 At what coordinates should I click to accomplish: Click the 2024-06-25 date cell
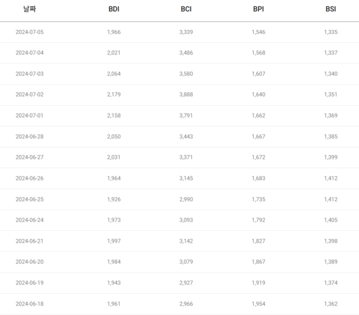tap(29, 199)
